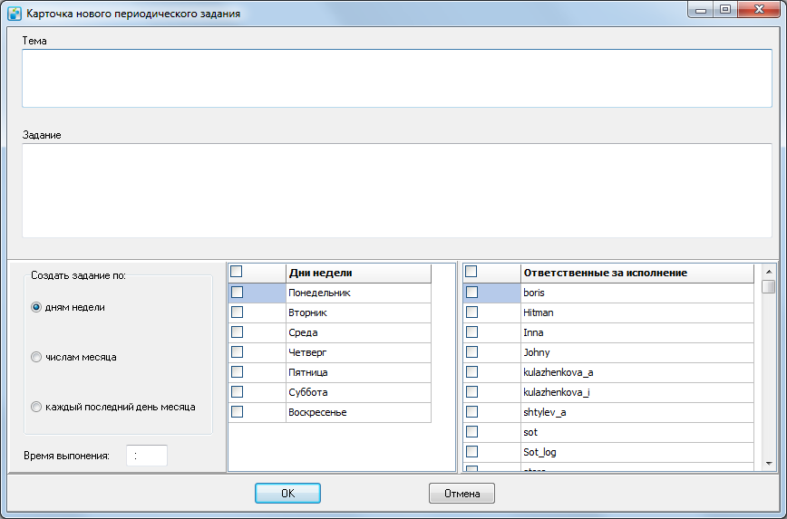Viewport: 787px width, 519px height.
Task: Click the OK button
Action: click(x=287, y=494)
